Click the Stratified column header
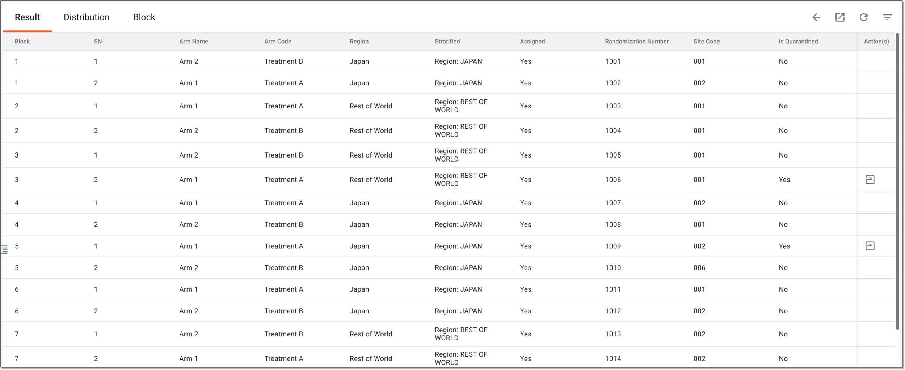Image resolution: width=905 pixels, height=370 pixels. 447,42
